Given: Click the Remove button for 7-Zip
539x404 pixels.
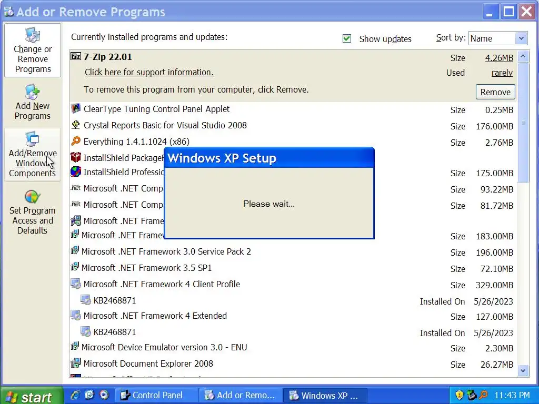Looking at the screenshot, I should 495,92.
